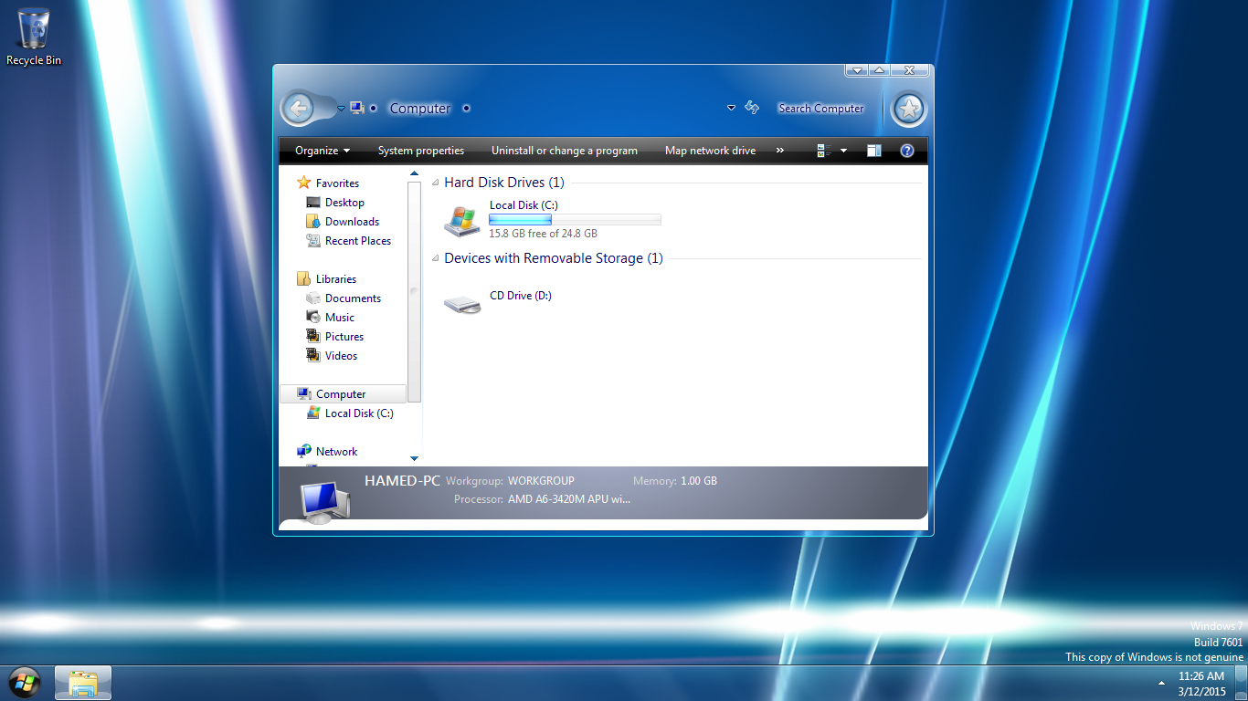Open the Organize dropdown menu
1248x701 pixels.
tap(322, 151)
